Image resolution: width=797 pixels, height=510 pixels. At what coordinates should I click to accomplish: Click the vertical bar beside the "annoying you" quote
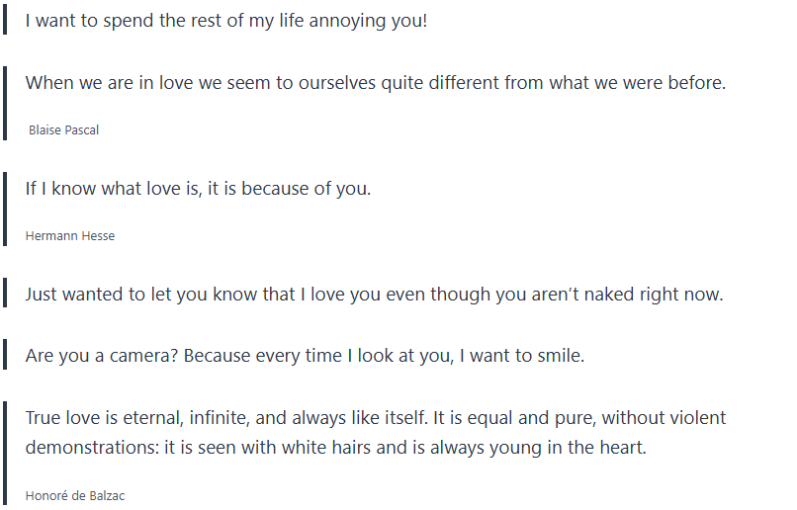[x=5, y=20]
